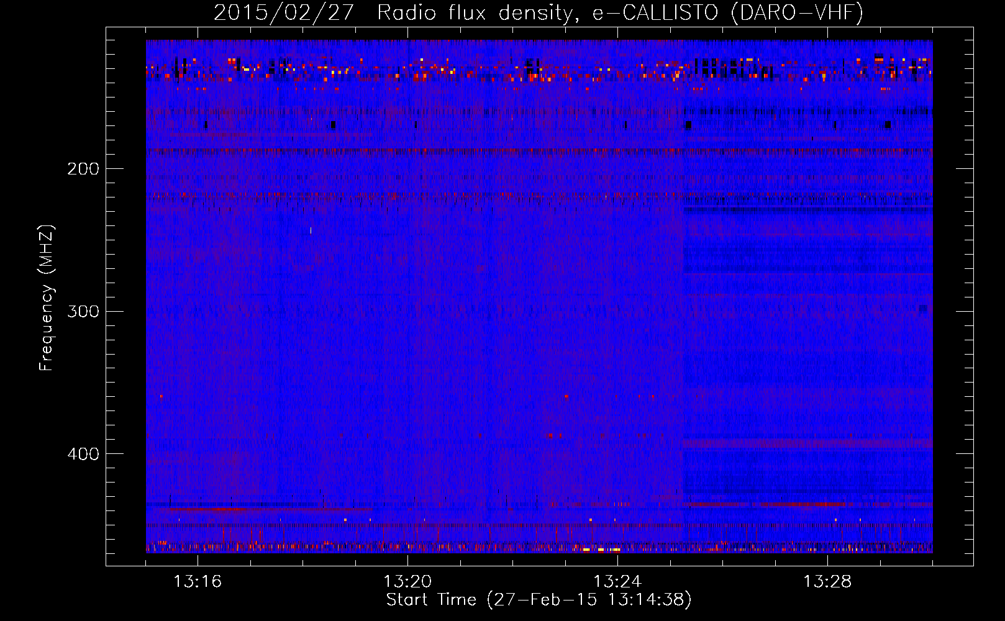Click the 13:28 time tick label
1005x621 pixels.
tap(827, 582)
